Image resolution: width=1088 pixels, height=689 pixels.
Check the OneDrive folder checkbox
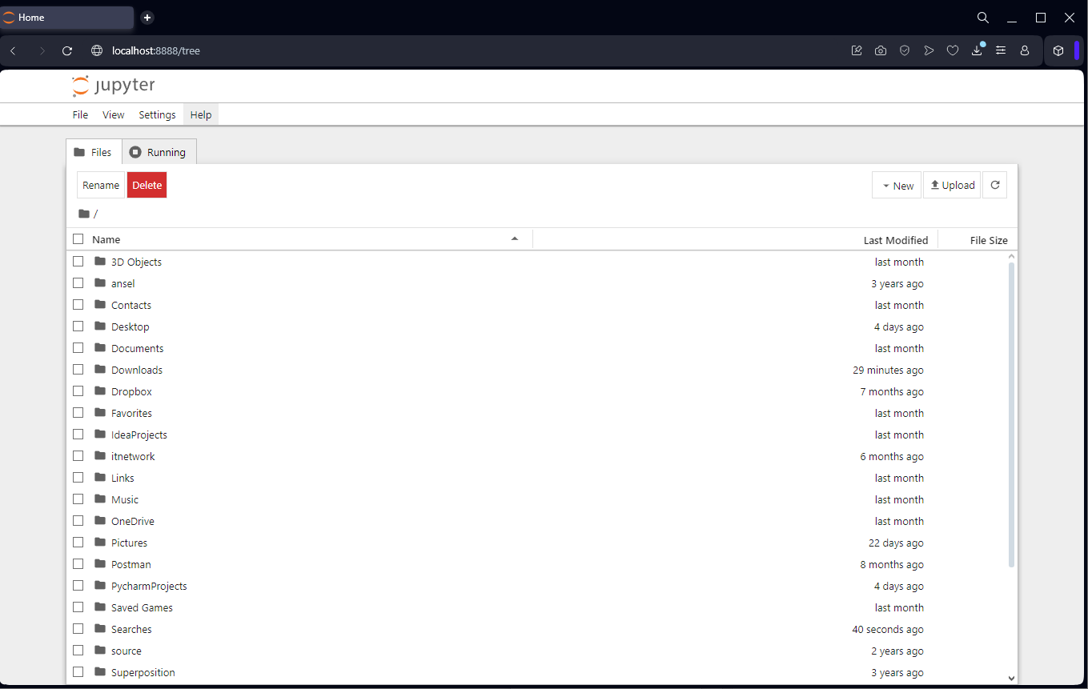[78, 520]
